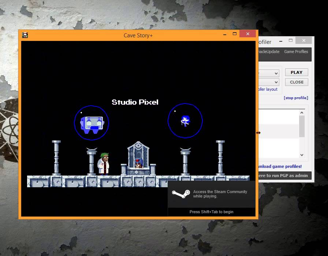Click the run PGP as admin bar
This screenshot has width=328, height=256.
(x=285, y=176)
